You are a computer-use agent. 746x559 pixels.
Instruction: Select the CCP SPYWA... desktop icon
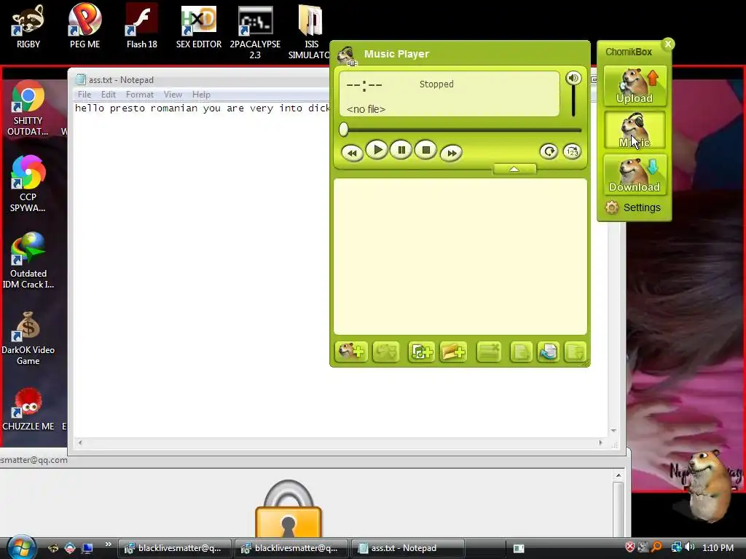coord(28,185)
